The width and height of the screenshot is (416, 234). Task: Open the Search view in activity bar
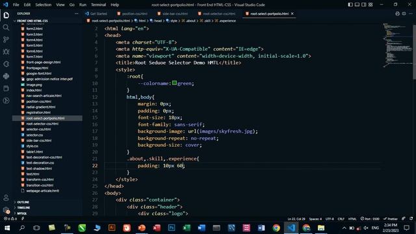coord(6,27)
